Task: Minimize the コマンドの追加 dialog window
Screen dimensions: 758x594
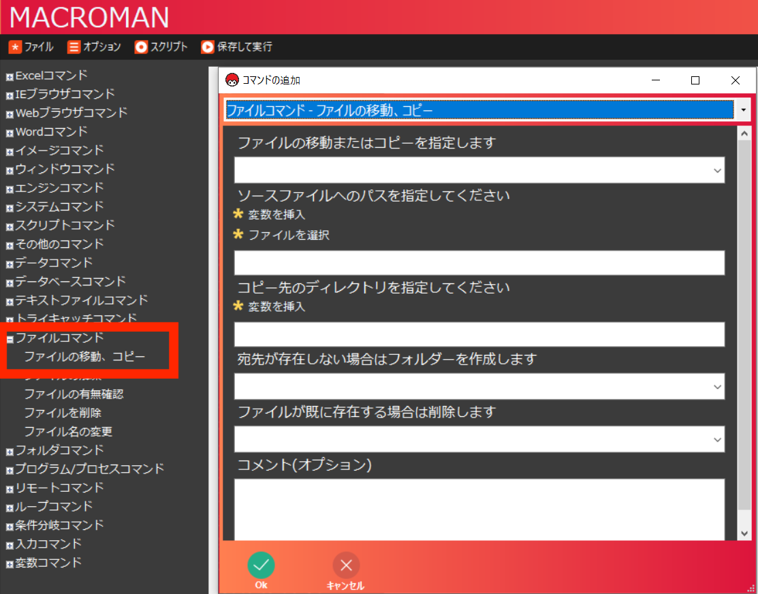Action: [656, 80]
